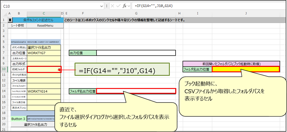Select column C header
Viewport: 287px width, 132px height.
point(44,13)
